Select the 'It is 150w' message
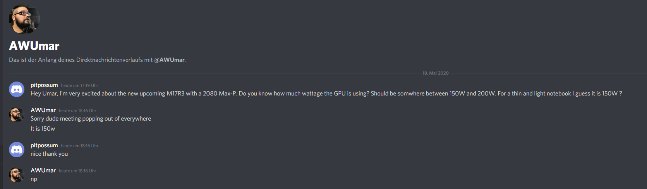 pyautogui.click(x=43, y=129)
